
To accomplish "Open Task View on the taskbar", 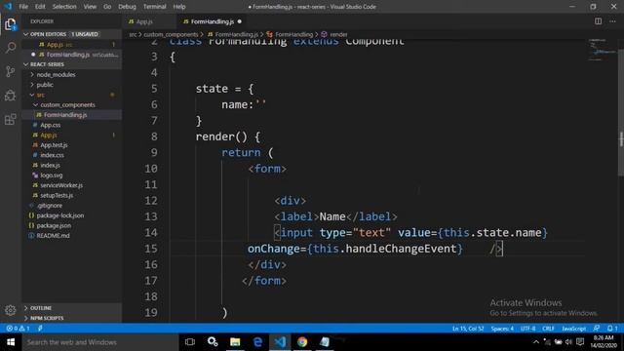I will pyautogui.click(x=190, y=342).
